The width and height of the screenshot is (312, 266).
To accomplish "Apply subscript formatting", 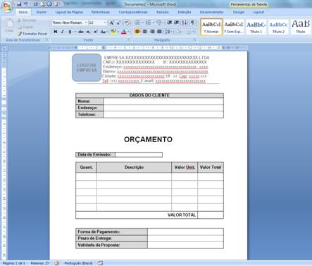I will (88, 32).
